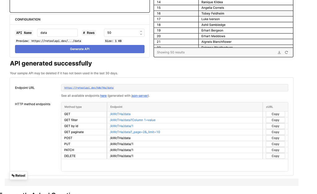Click the DELETE /kWcTHa/data/1 endpoint text

[x=122, y=156]
